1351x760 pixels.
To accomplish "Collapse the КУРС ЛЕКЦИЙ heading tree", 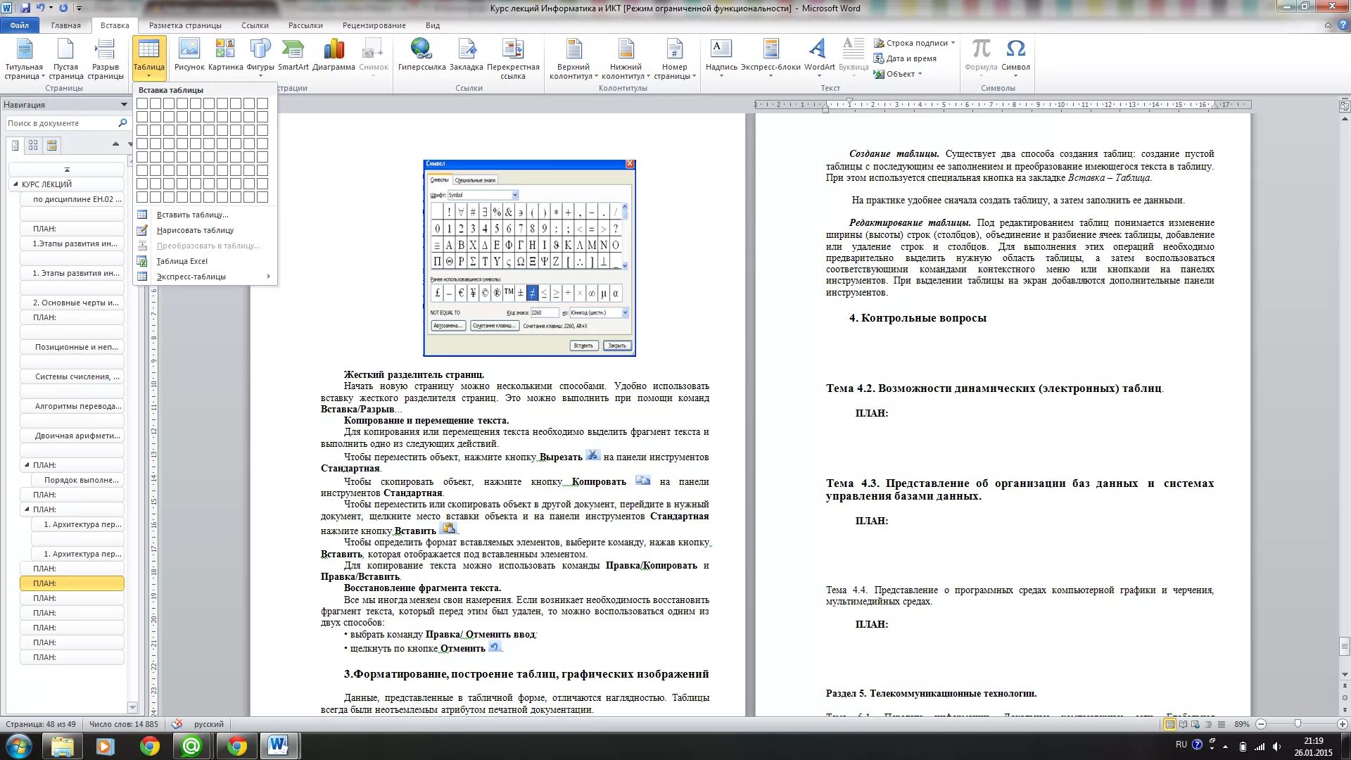I will pos(15,184).
